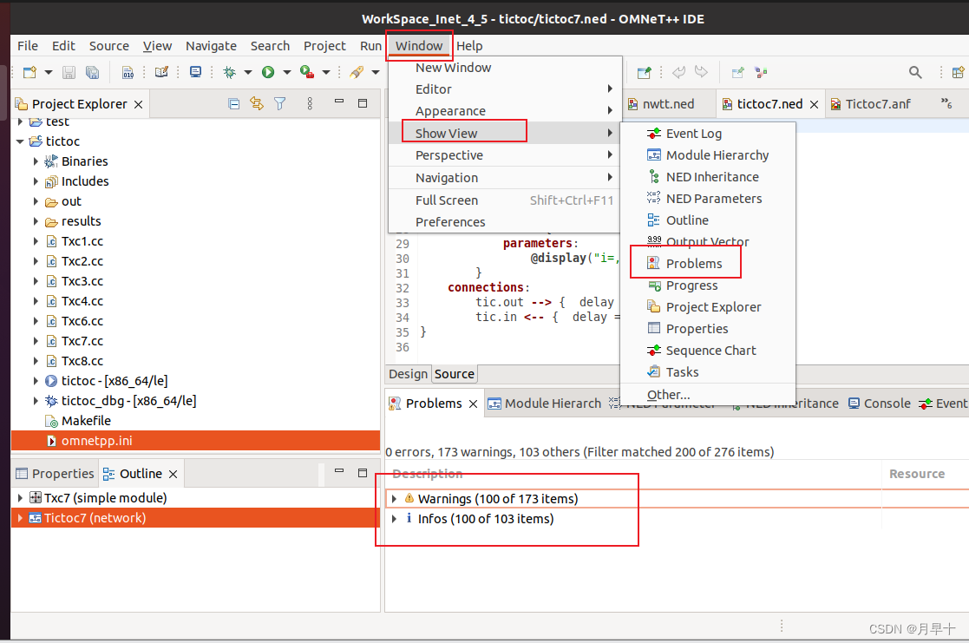Open the New wizard dropdown arrow
The height and width of the screenshot is (643, 969).
coord(49,72)
